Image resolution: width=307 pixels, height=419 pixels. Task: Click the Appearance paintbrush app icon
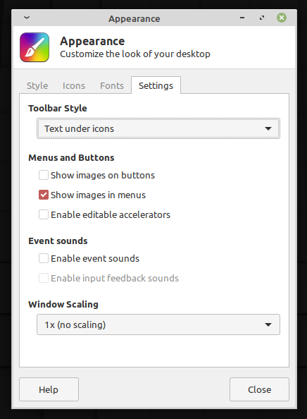[35, 47]
